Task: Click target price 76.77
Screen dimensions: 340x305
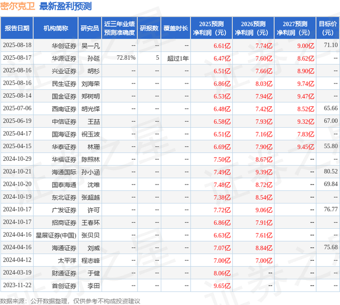Action: pos(331,209)
